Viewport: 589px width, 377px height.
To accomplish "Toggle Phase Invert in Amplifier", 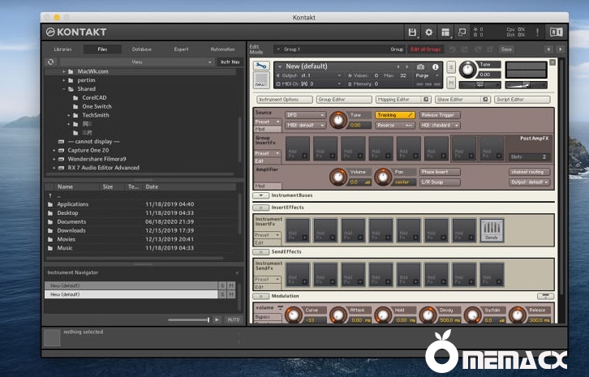I will pos(440,172).
